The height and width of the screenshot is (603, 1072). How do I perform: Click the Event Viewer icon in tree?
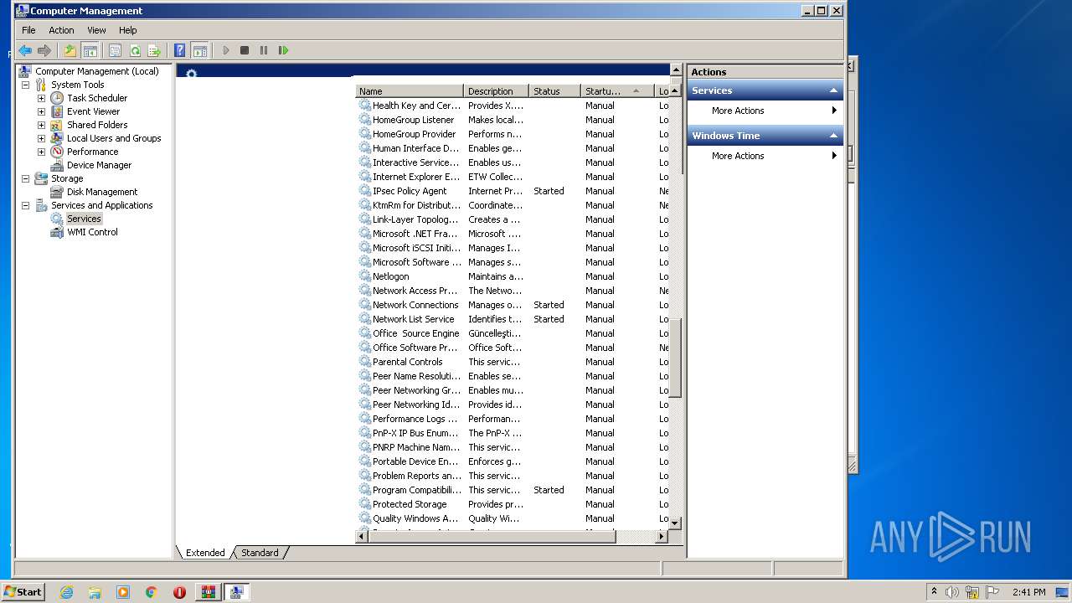pyautogui.click(x=57, y=111)
